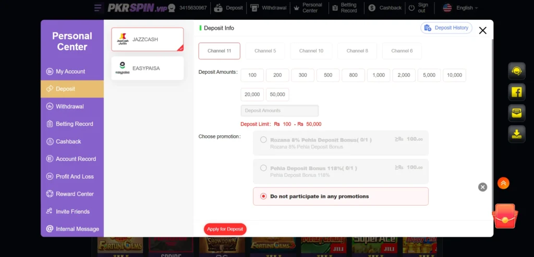534x257 pixels.
Task: Select Rozana 8% Pehla Deposit Bonus radio
Action: click(x=263, y=140)
